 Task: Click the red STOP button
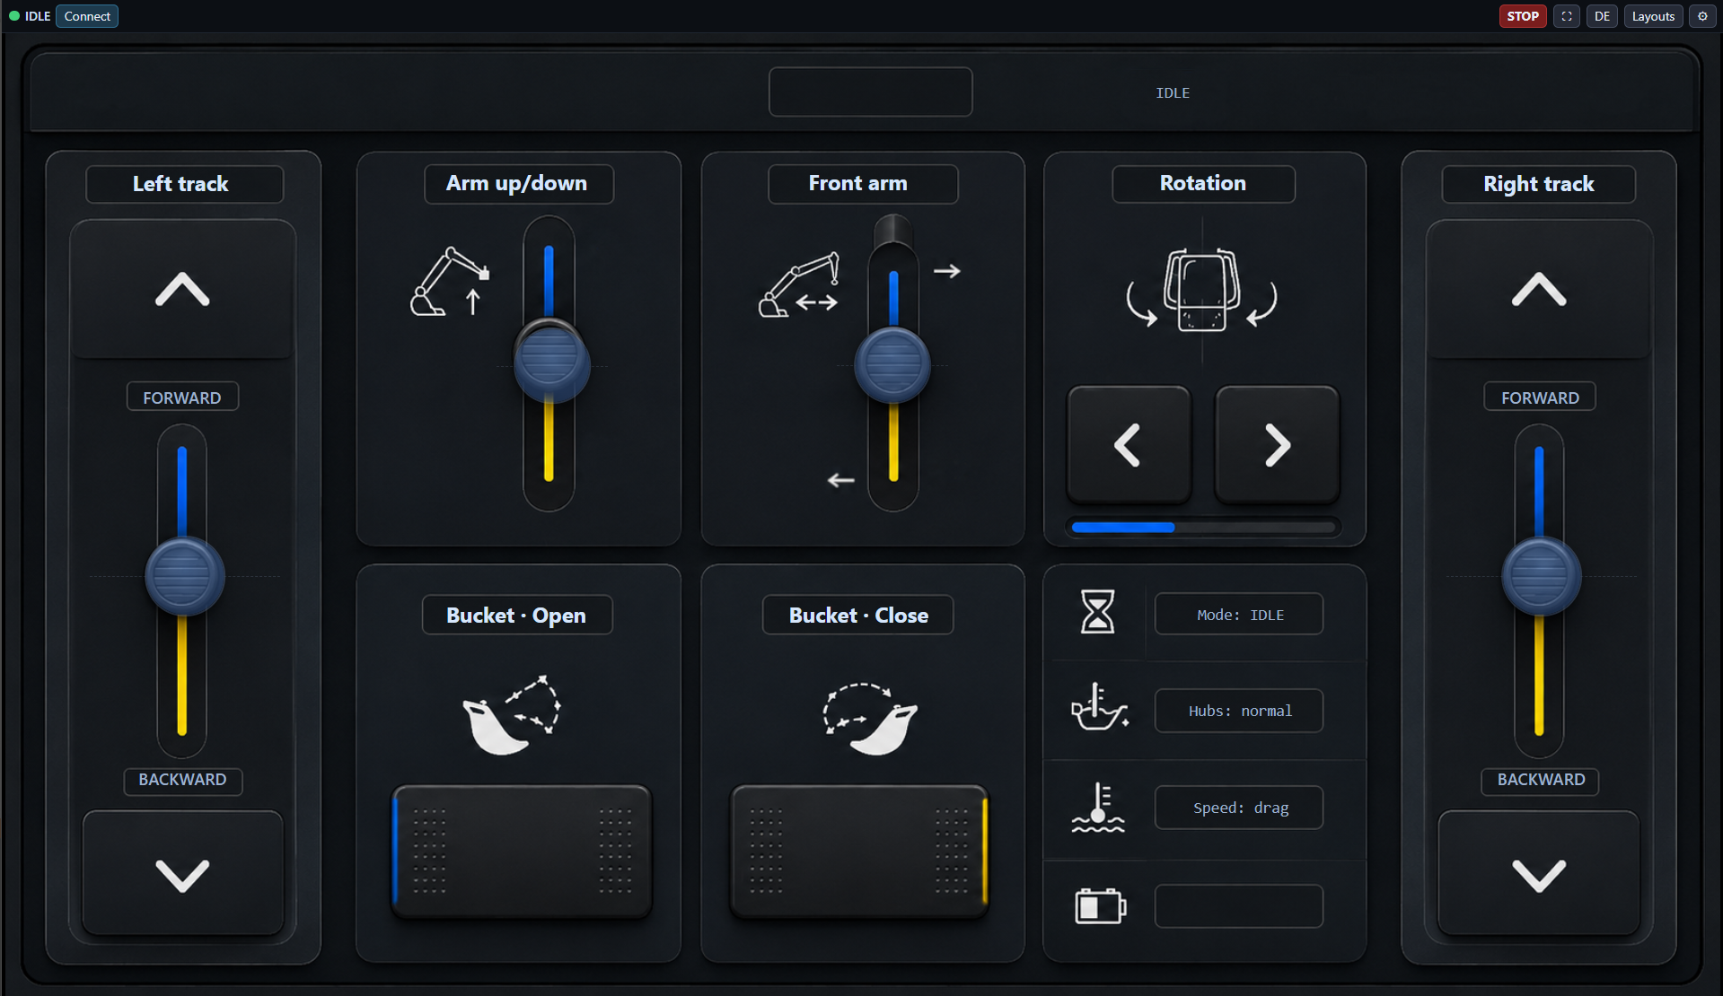(x=1522, y=16)
